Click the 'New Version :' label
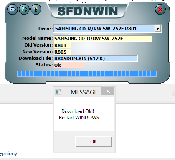The height and width of the screenshot is (160, 175). click(x=38, y=52)
